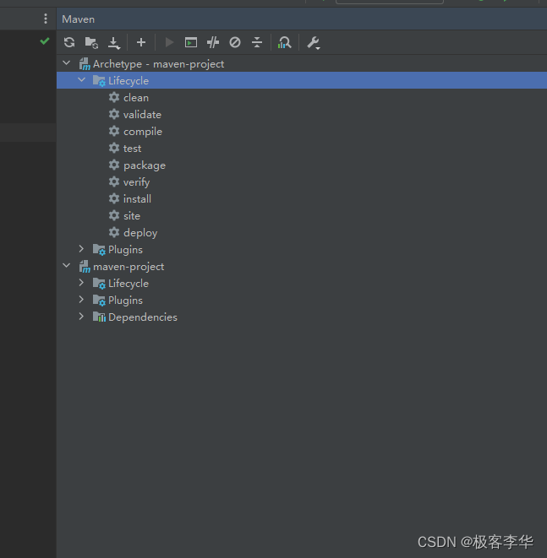Collapse the maven-project node
The width and height of the screenshot is (547, 558).
click(x=67, y=265)
